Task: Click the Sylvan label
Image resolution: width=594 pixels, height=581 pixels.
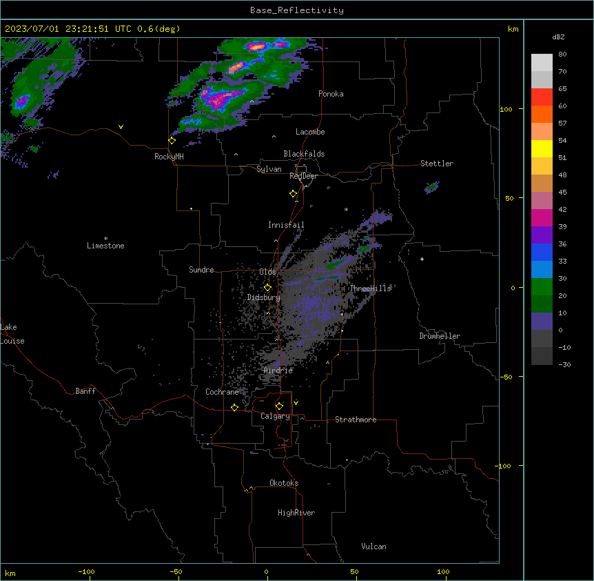Action: (269, 169)
